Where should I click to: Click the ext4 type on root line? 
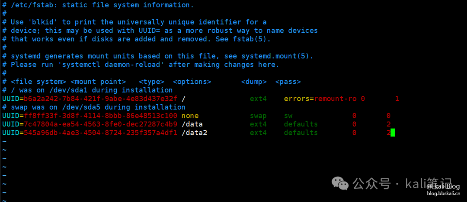pos(258,99)
